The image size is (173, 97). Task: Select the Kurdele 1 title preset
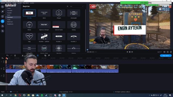click(59, 37)
